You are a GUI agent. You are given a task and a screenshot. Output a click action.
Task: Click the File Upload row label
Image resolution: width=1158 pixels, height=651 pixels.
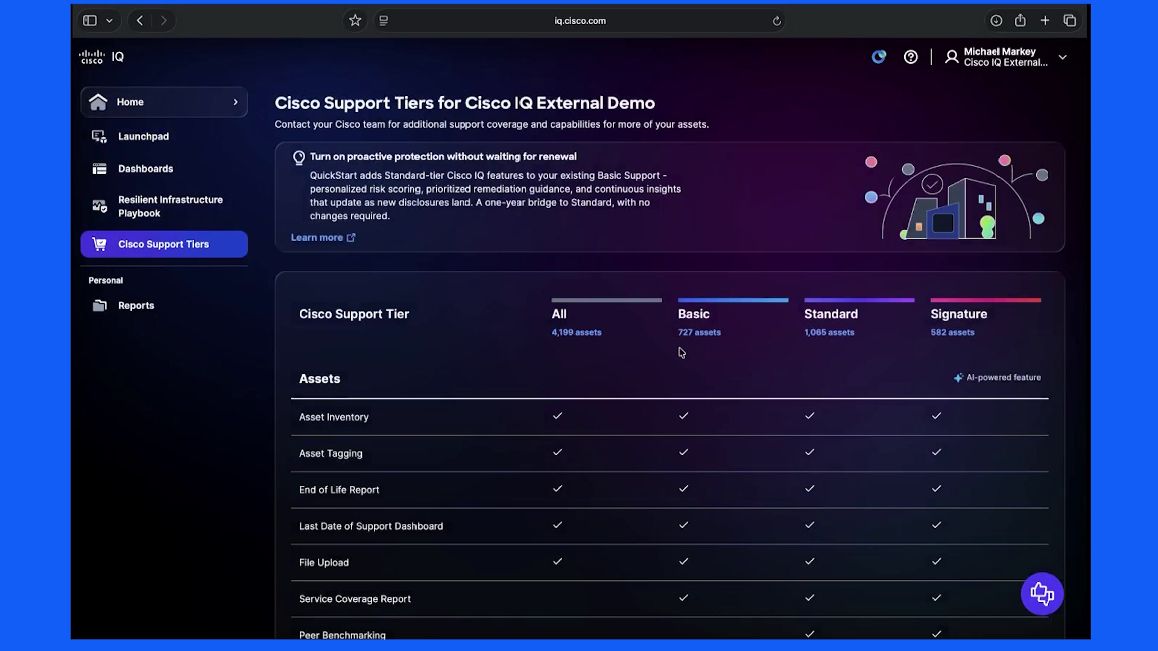click(x=324, y=563)
